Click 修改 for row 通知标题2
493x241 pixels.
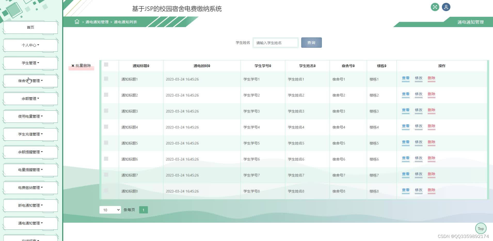[419, 94]
